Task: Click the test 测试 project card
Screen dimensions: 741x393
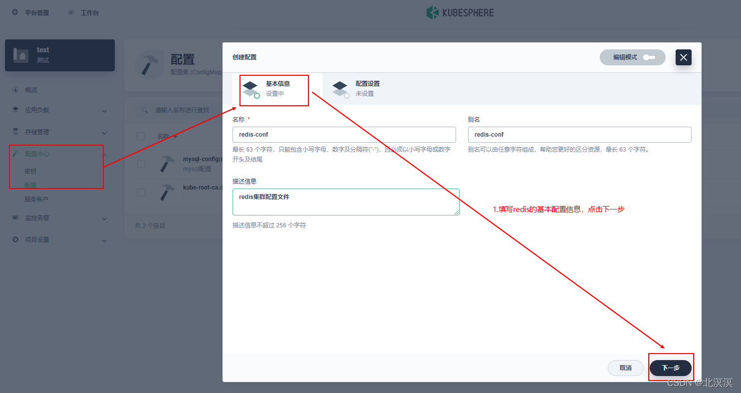Action: 60,55
